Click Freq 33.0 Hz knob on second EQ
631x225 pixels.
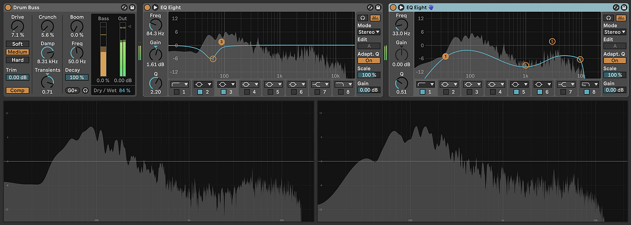[x=402, y=25]
